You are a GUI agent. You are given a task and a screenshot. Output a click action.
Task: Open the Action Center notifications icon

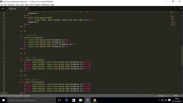click(169, 100)
